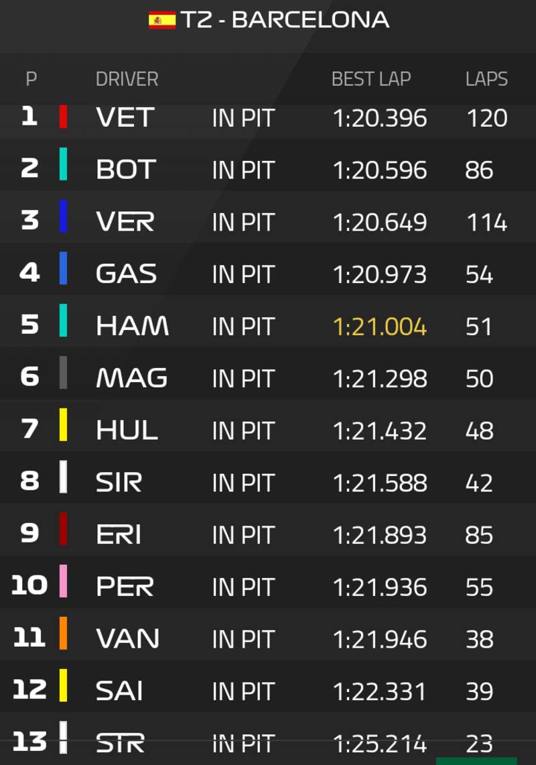Click the yellow color bar beside HUL

pyautogui.click(x=63, y=425)
